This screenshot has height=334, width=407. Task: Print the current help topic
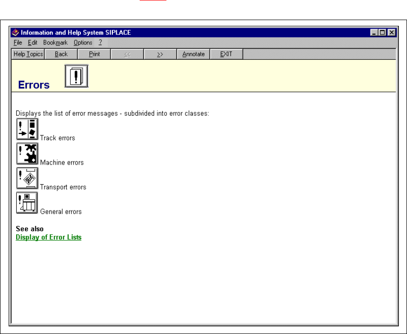94,54
